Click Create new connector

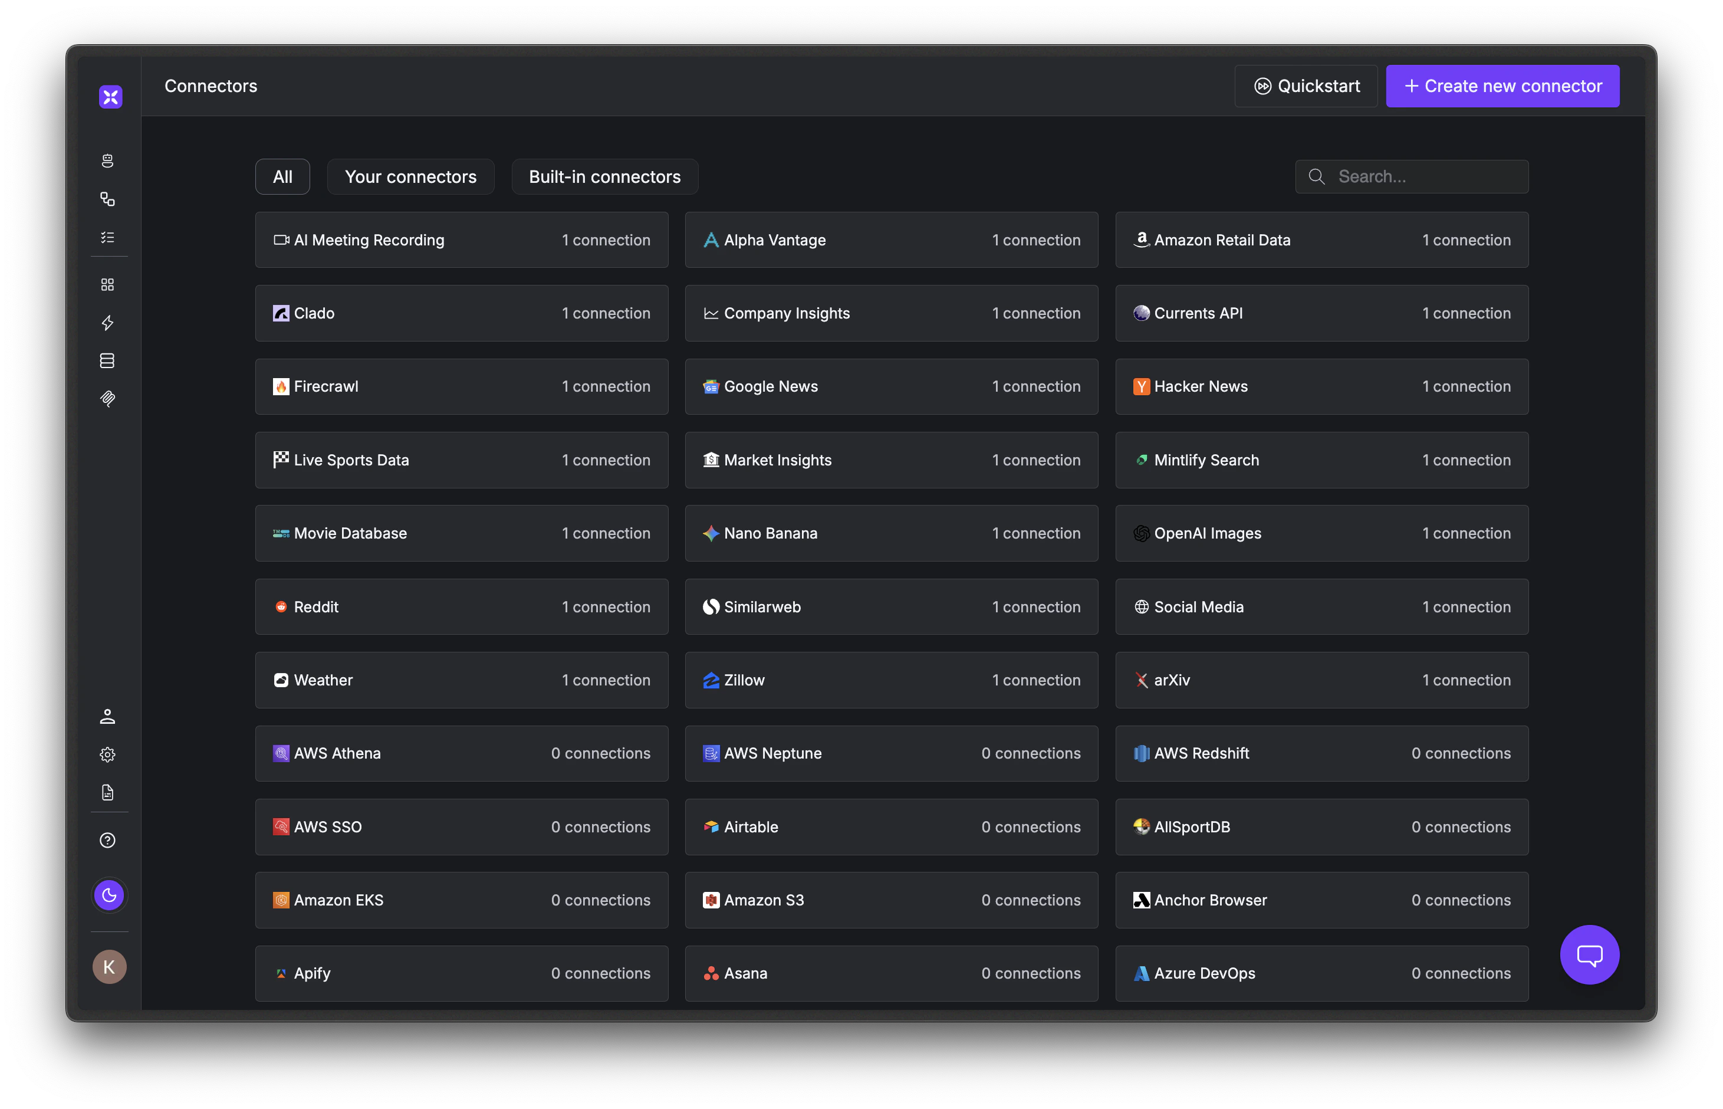[x=1502, y=86]
